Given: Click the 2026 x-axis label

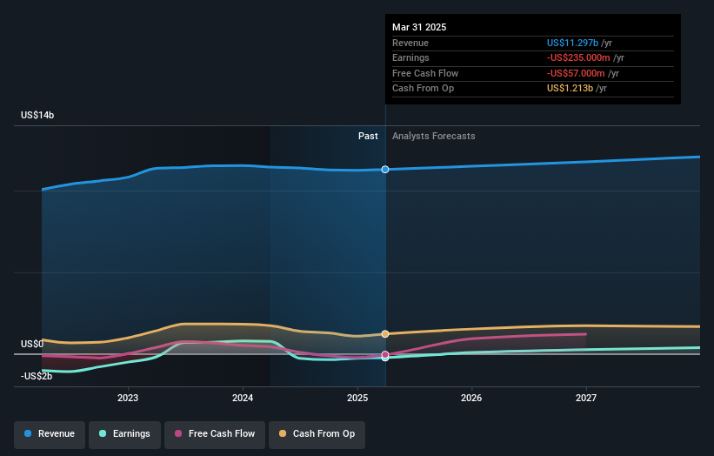Looking at the screenshot, I should point(471,398).
